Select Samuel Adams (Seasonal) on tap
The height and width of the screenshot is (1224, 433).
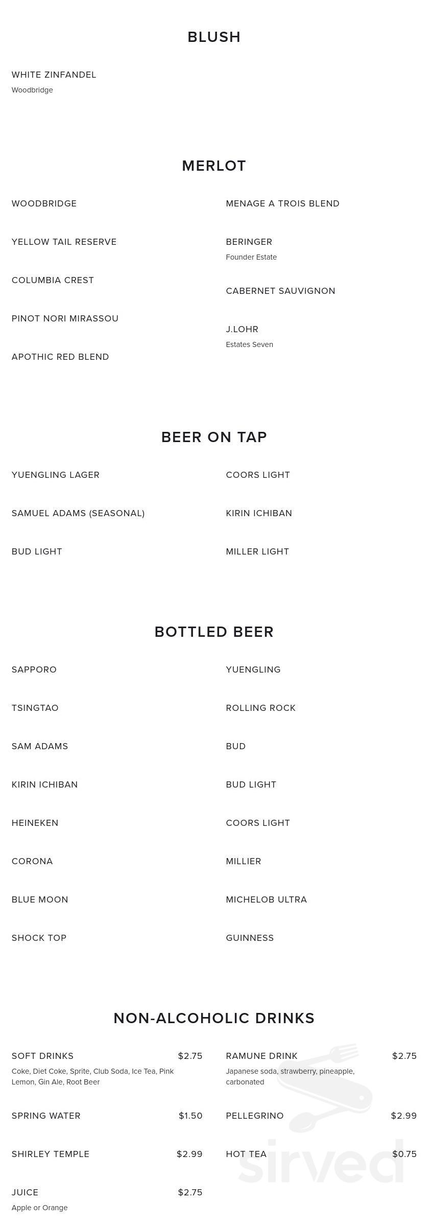click(78, 513)
